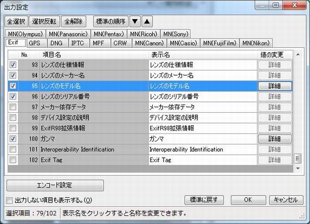Click the scrollbar down arrow in list
Image resolution: width=310 pixels, height=224 pixels.
point(298,168)
